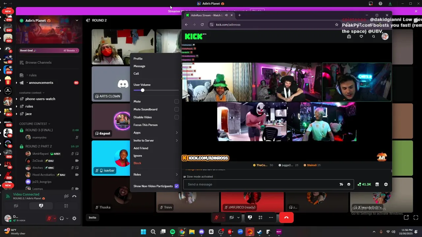Collapse the costume contest category
The image size is (422, 237).
point(32,93)
